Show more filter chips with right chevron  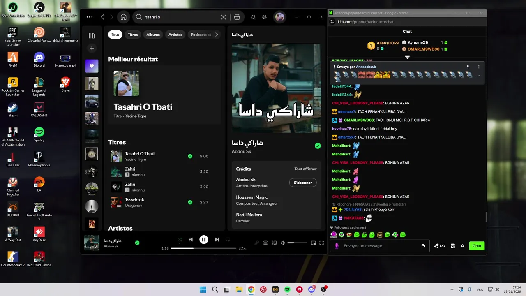point(217,35)
